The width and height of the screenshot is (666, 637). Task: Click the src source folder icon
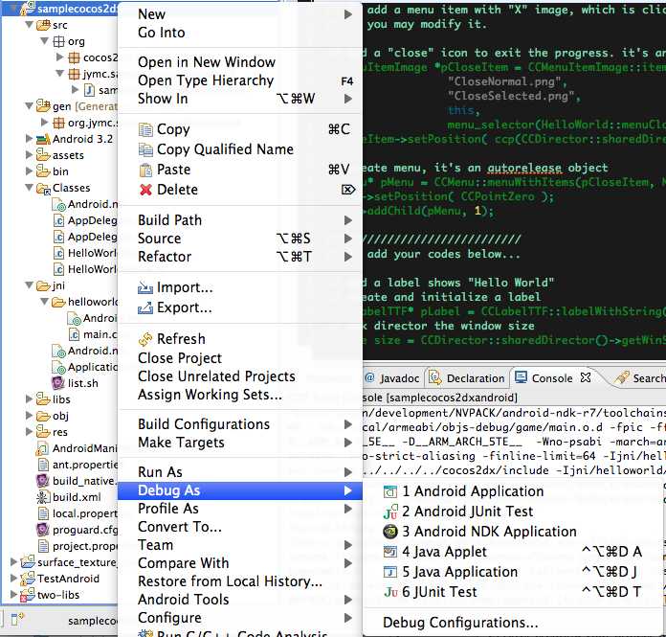[43, 25]
